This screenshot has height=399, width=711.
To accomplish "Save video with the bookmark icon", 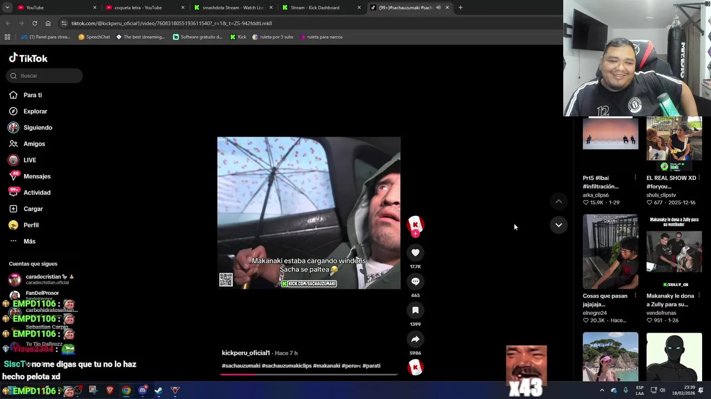I will click(415, 310).
